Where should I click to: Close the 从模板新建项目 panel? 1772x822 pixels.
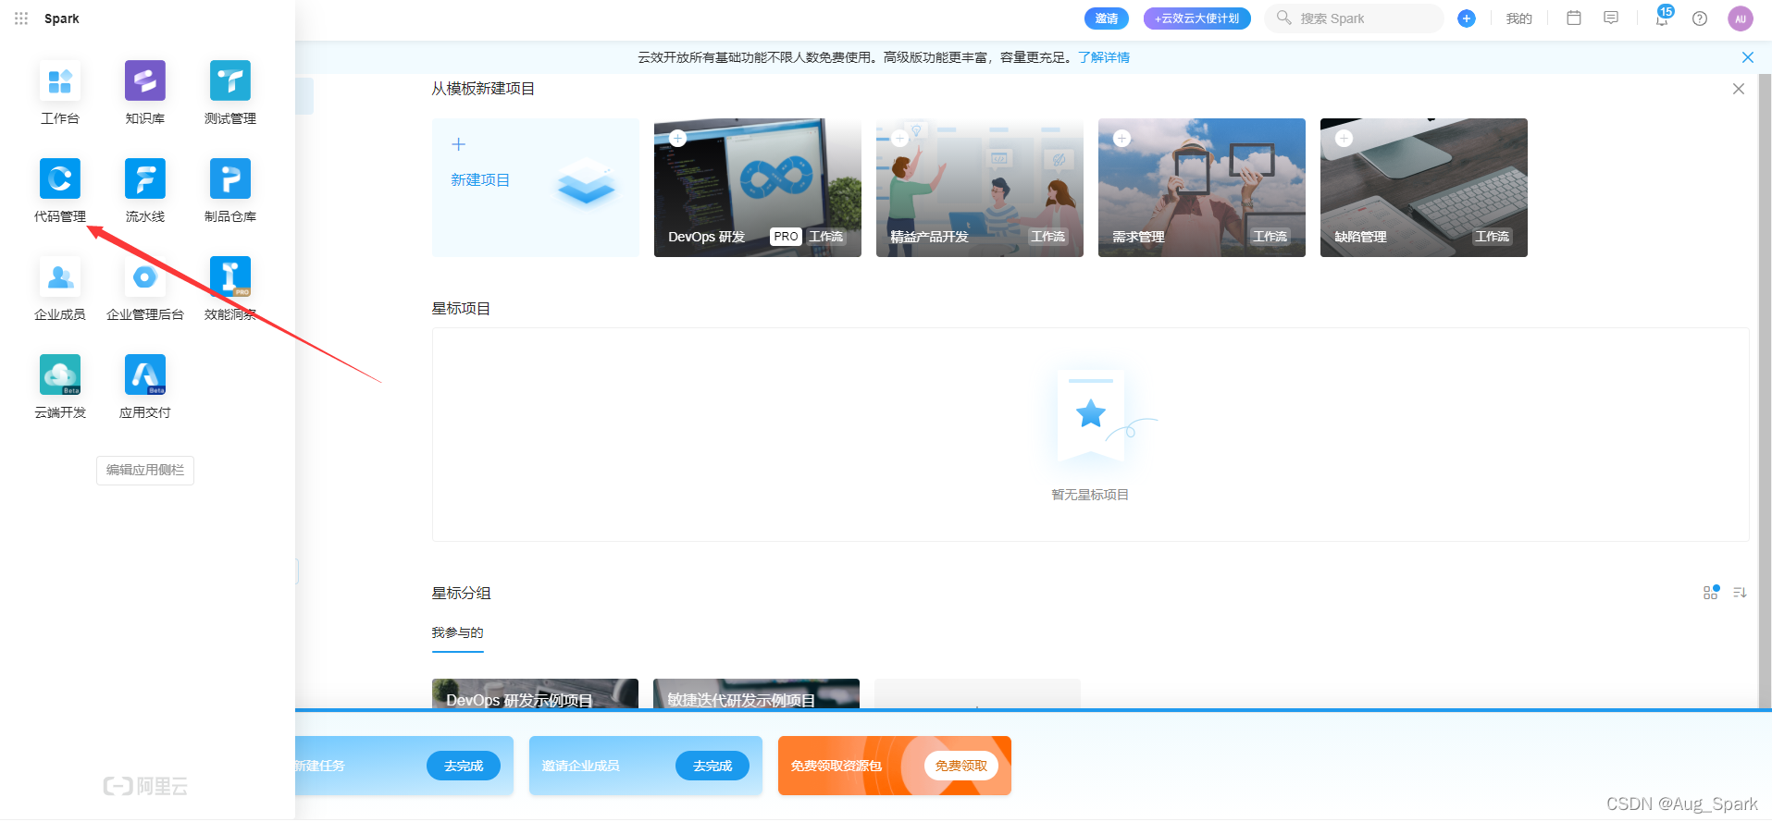(x=1739, y=89)
